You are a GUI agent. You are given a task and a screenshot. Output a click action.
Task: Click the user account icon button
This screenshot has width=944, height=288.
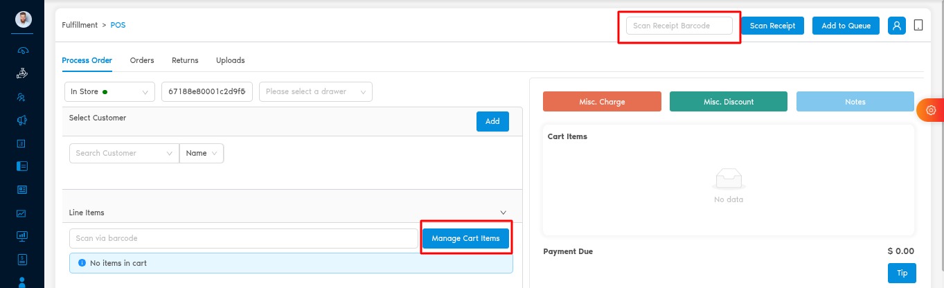tap(897, 26)
